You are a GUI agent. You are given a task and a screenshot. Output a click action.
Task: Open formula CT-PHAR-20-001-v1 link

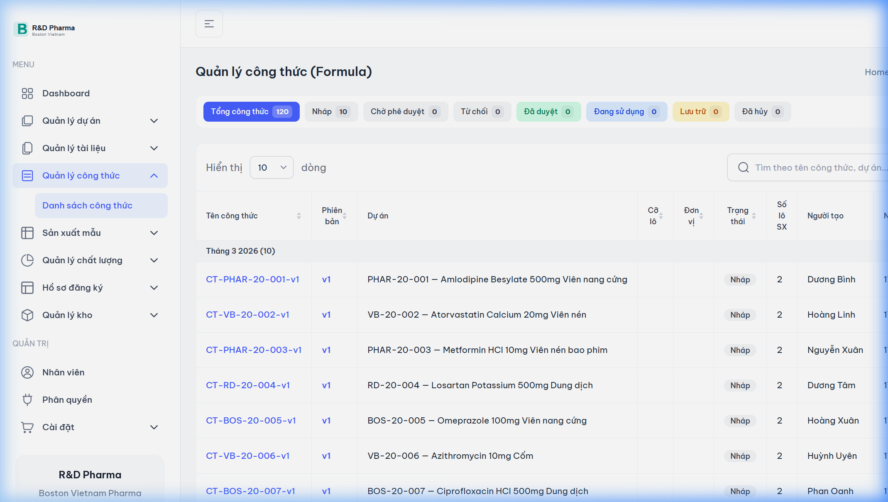tap(252, 279)
